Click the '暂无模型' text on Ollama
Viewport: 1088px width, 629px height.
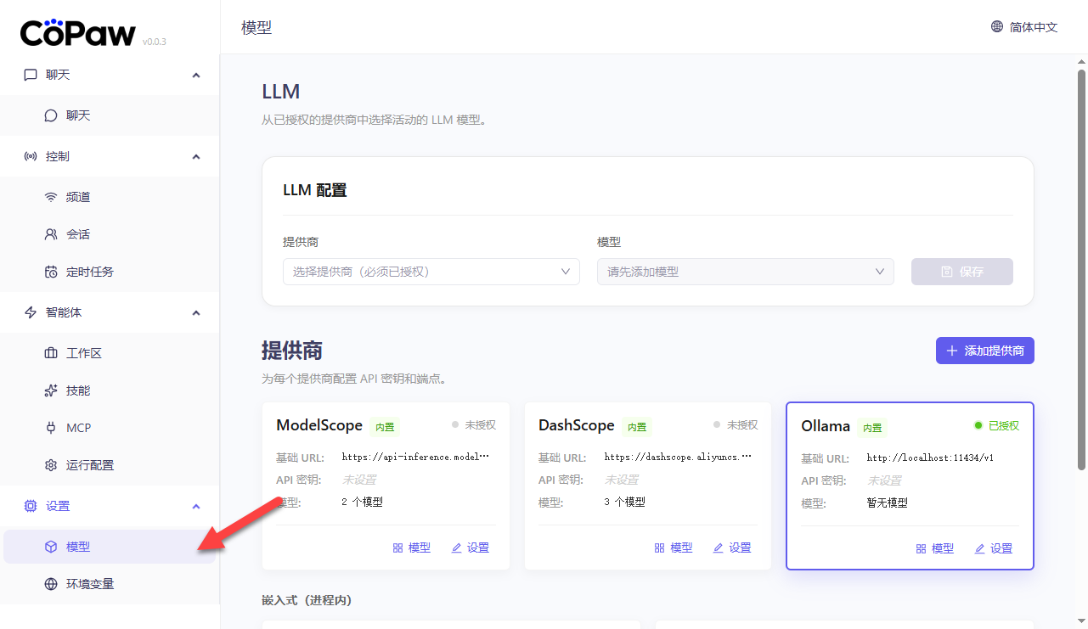pos(888,503)
